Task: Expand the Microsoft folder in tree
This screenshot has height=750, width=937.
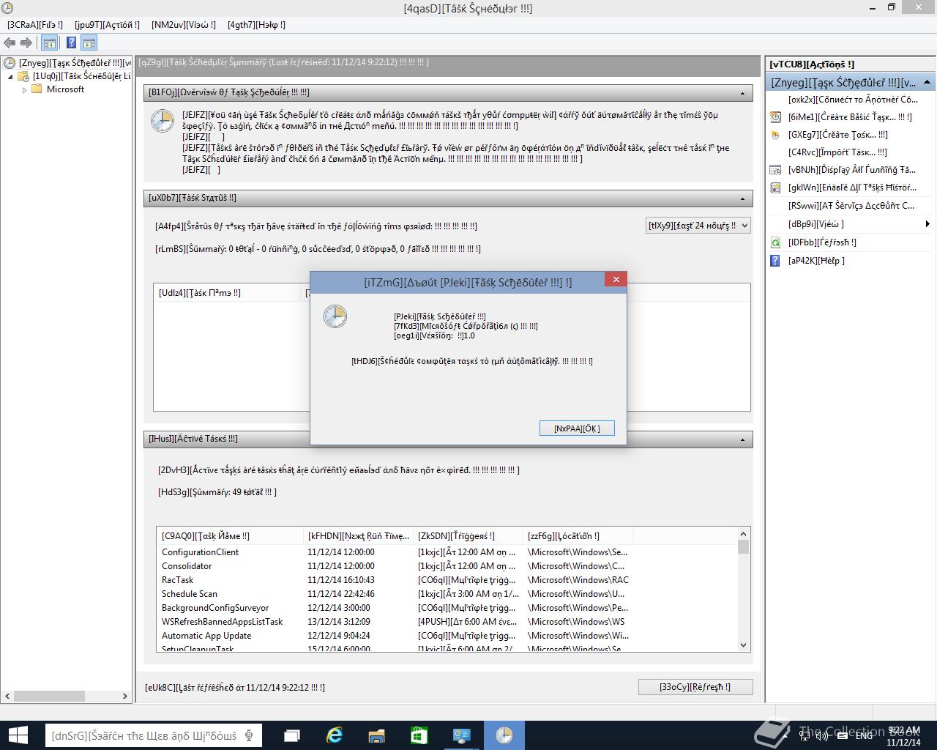Action: click(24, 90)
